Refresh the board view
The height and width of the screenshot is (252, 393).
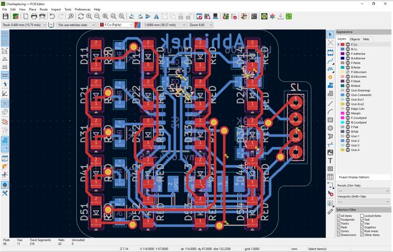click(81, 16)
